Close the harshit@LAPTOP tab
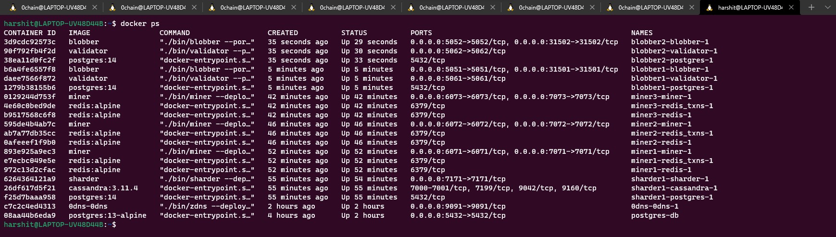Image resolution: width=836 pixels, height=237 pixels. point(791,7)
